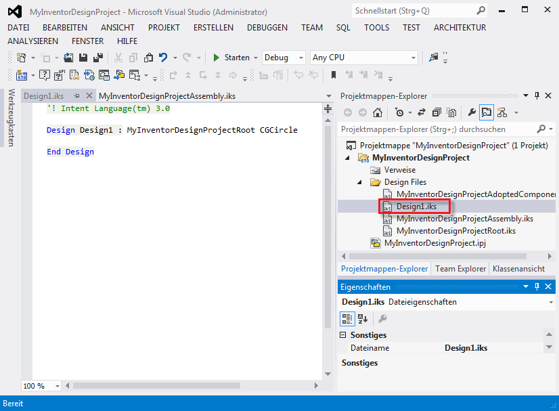
Task: Switch to MyInventorDesignProjectAssembly.iks tab
Action: click(x=167, y=96)
